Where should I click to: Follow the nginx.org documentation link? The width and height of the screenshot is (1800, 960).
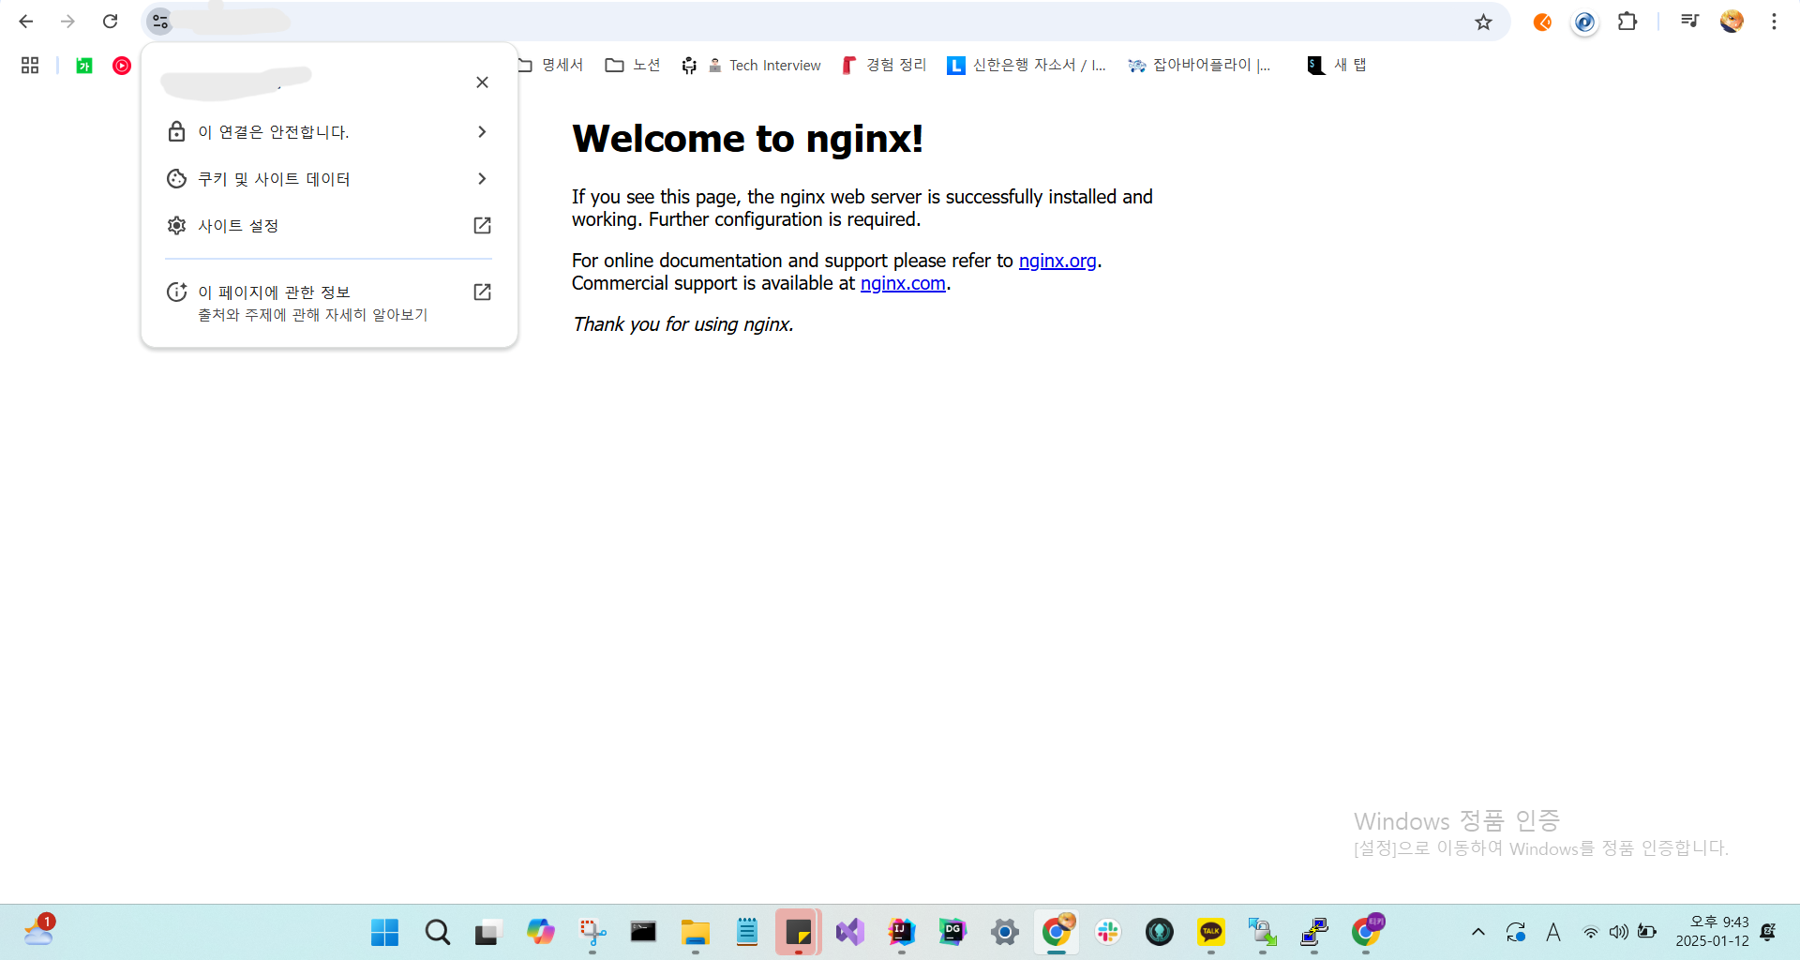tap(1057, 261)
